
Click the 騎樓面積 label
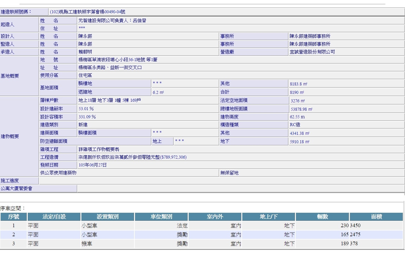87,133
